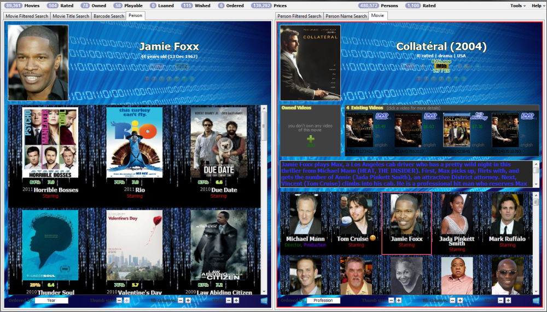Click the 78 Owned counter

click(x=94, y=5)
